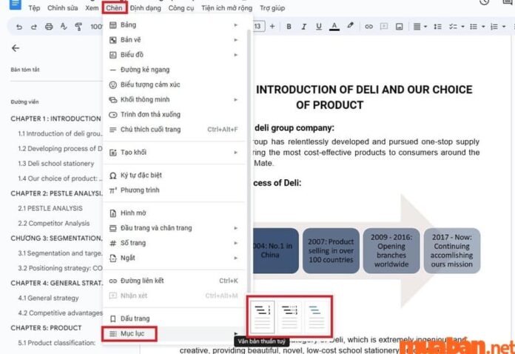Expand the Khối thông minh submenu
This screenshot has width=515, height=354.
point(174,99)
